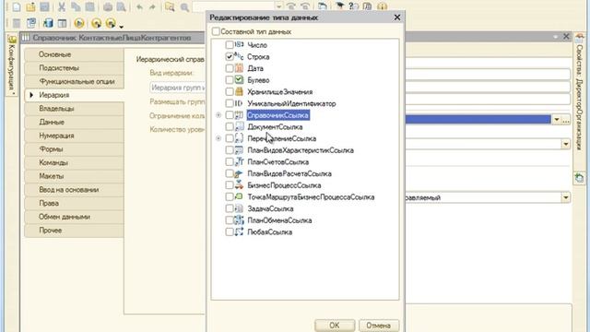Viewport: 590px width, 332px height.
Task: Open the Функциональные опции tab
Action: click(x=74, y=82)
